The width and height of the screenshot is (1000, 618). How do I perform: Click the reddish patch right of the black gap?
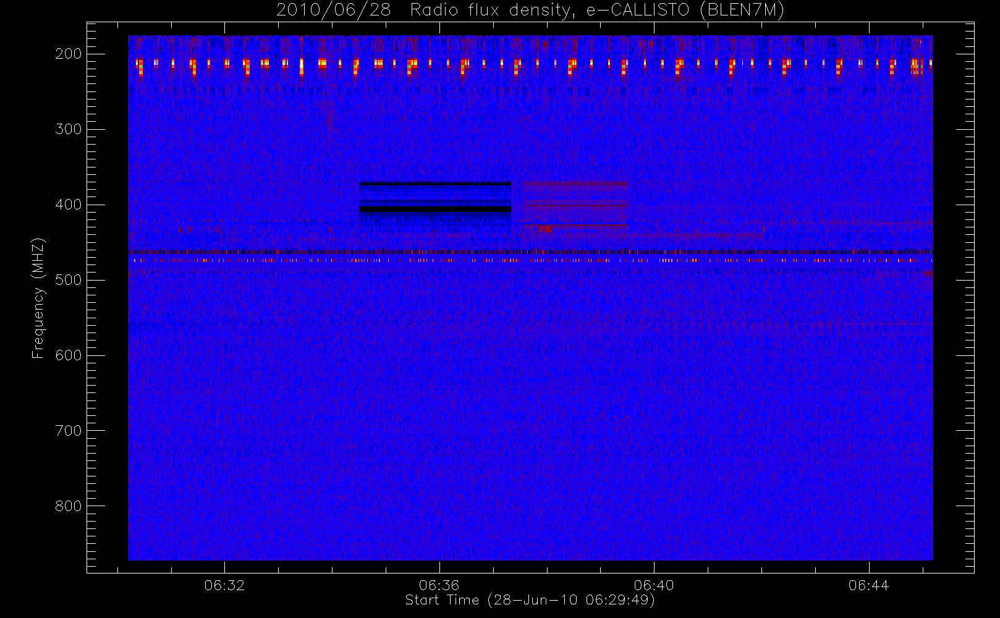tap(575, 206)
